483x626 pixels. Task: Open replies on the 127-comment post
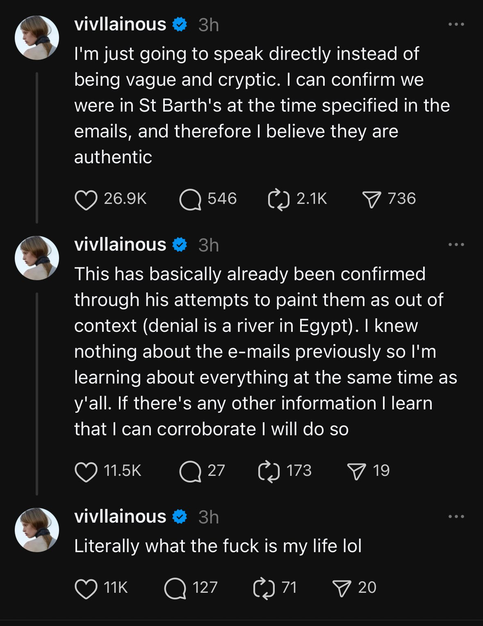pyautogui.click(x=175, y=588)
